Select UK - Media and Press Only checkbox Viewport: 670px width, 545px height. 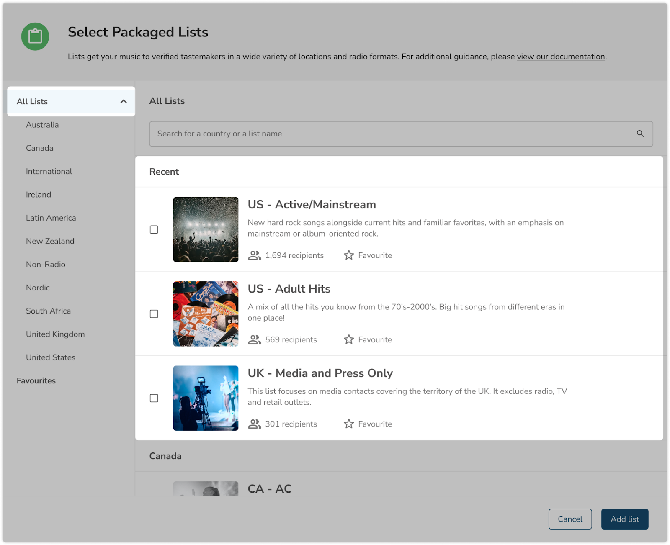154,398
